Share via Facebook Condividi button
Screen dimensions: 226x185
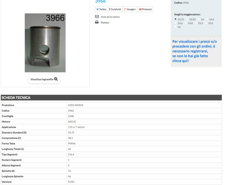coord(115,9)
